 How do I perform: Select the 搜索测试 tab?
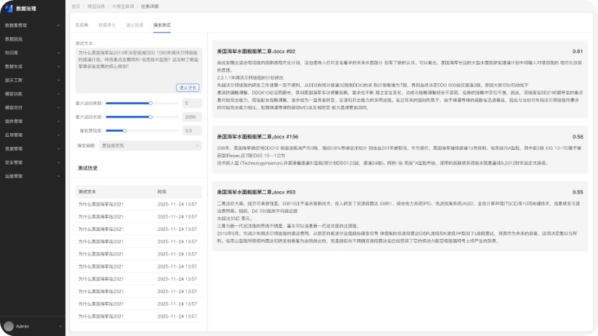[161, 25]
